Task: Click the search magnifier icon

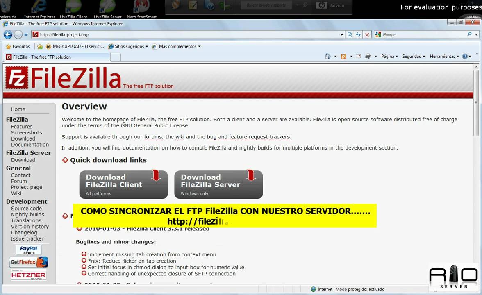Action: (x=469, y=34)
